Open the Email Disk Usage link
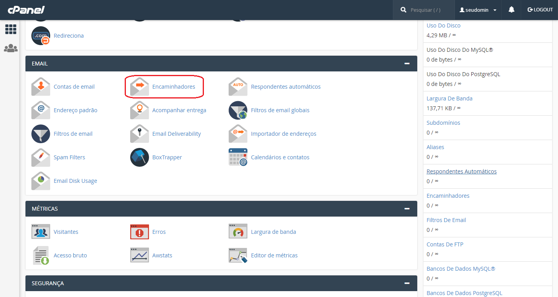Image resolution: width=558 pixels, height=297 pixels. click(75, 181)
